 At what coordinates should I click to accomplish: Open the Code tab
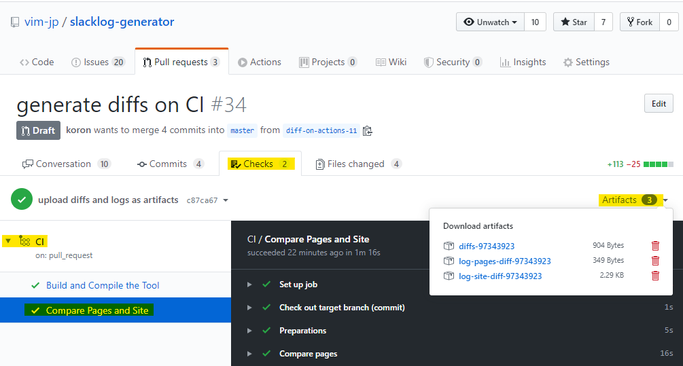click(37, 62)
